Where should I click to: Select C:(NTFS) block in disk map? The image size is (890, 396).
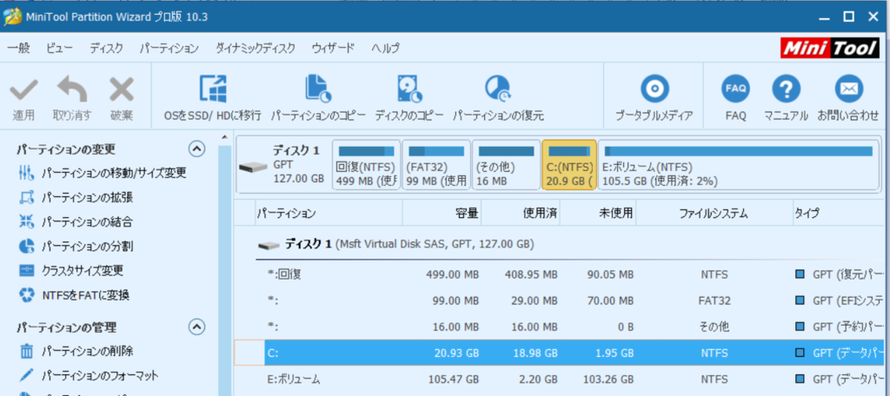pos(569,165)
